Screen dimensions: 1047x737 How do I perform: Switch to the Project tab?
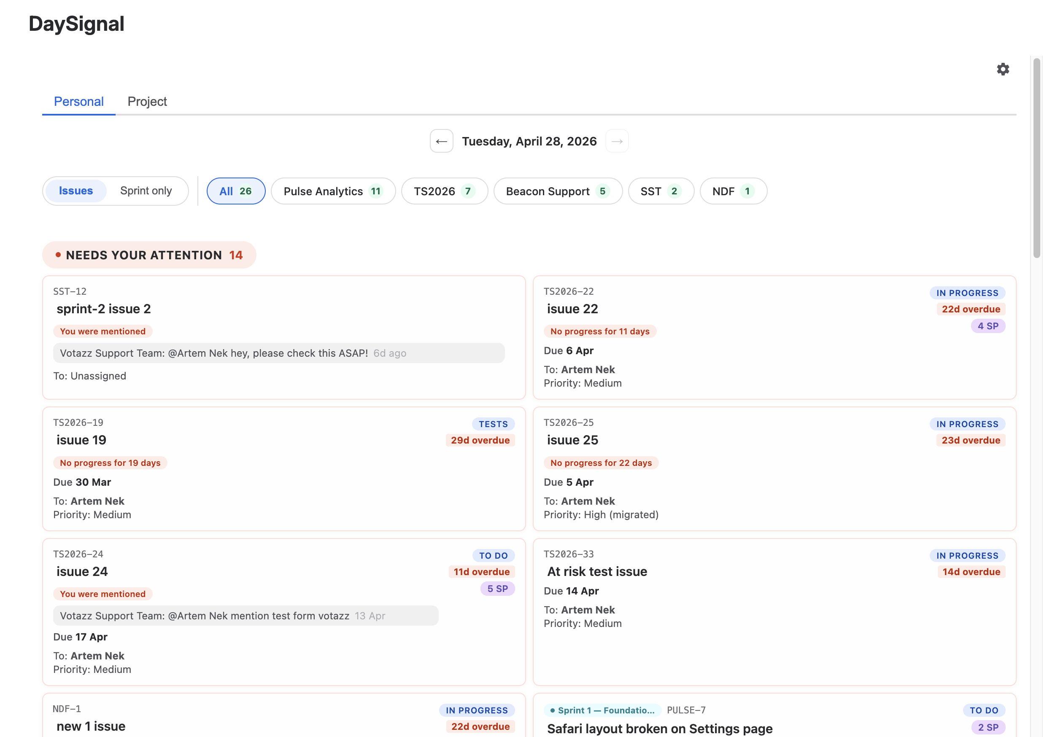147,101
